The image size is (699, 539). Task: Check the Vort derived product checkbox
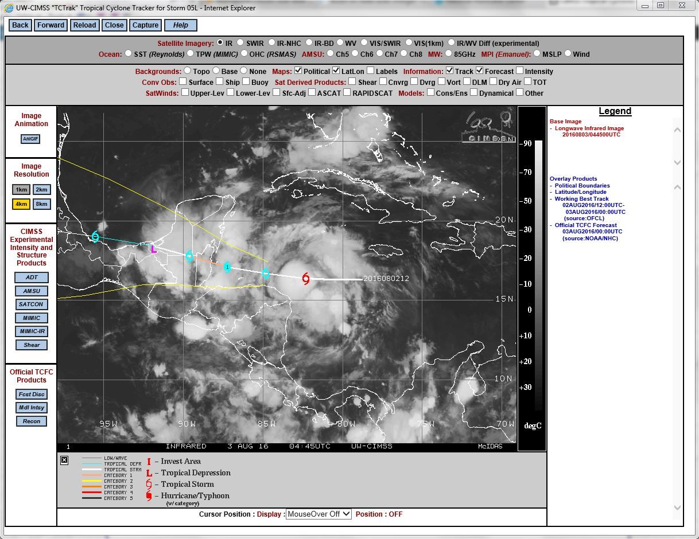click(441, 81)
